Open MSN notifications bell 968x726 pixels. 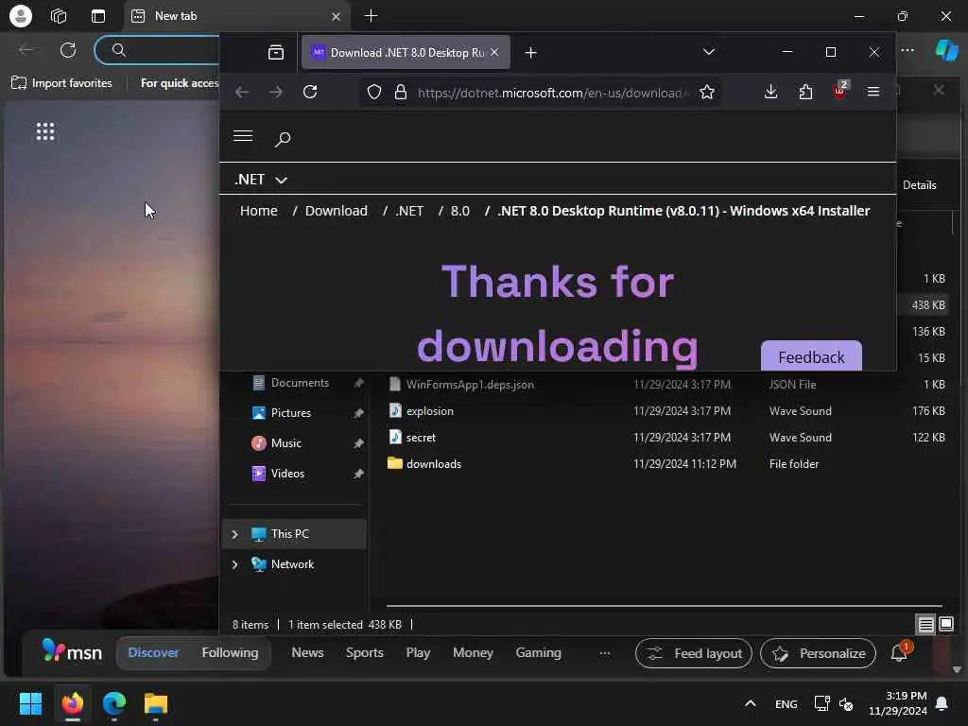[900, 652]
